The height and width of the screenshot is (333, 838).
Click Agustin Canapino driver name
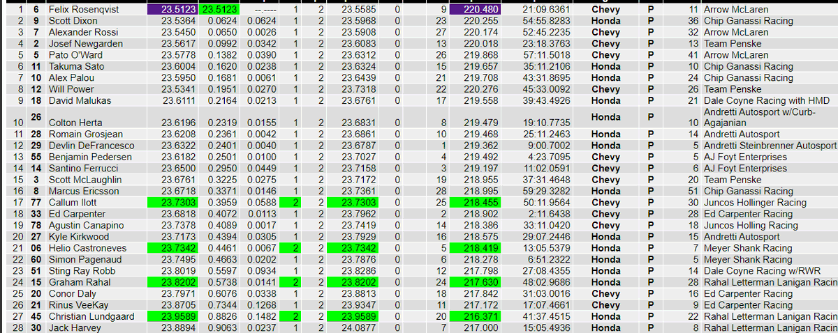[x=83, y=225]
